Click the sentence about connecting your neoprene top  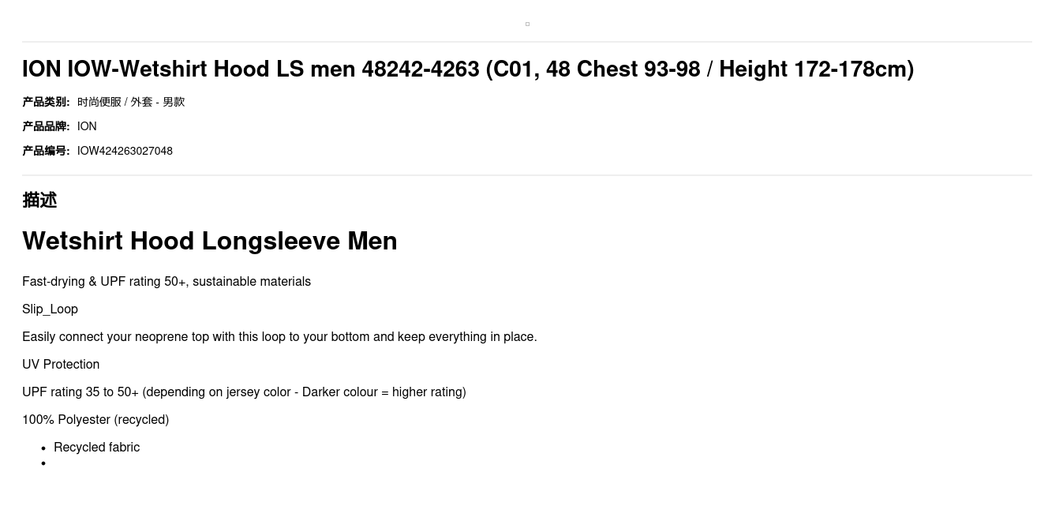tap(279, 337)
